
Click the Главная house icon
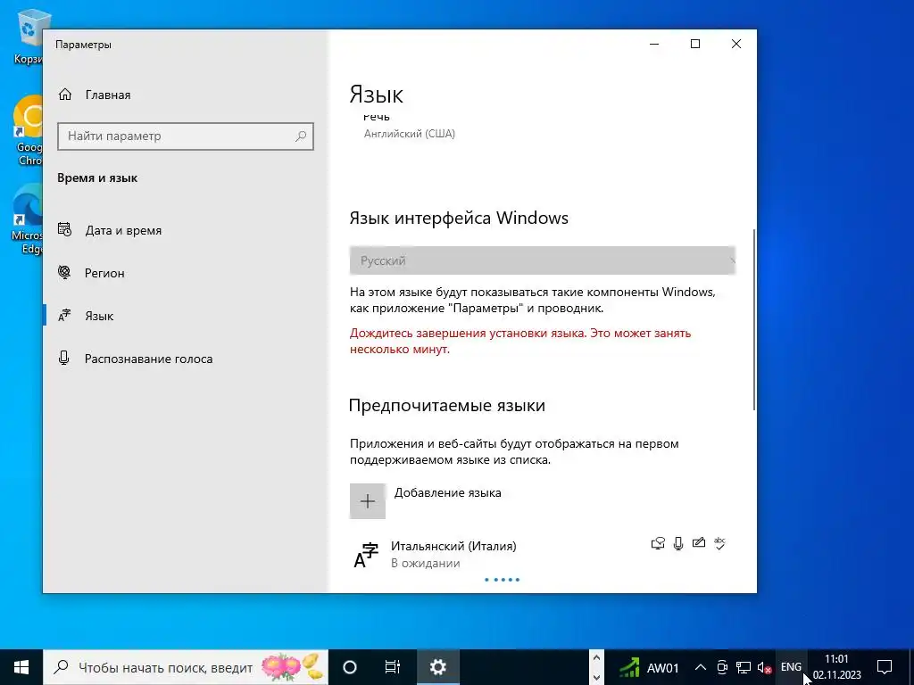point(65,95)
